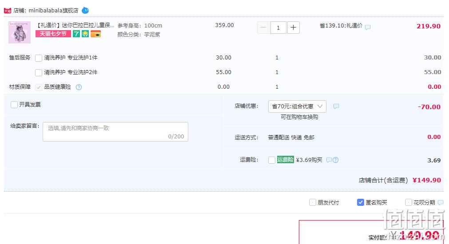Click the 省139.10:礼遇价 discount text

[341, 26]
